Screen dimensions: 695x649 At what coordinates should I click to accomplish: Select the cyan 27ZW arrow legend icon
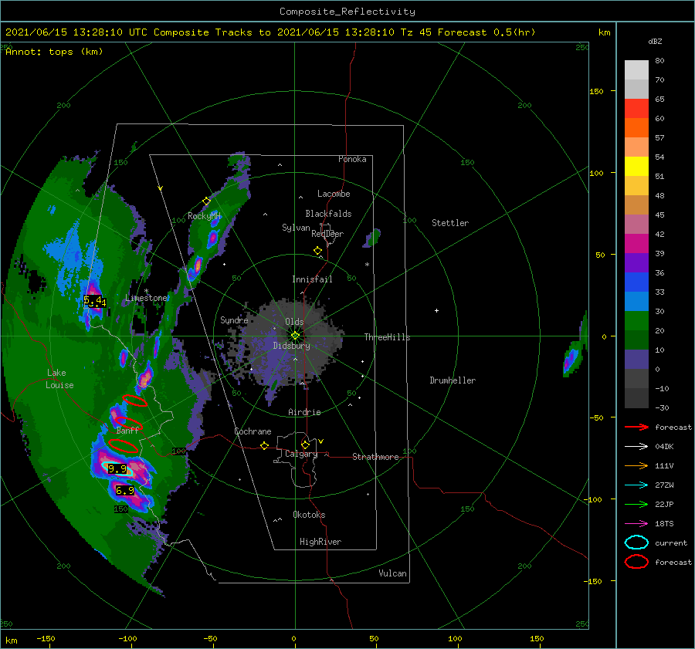click(x=636, y=485)
